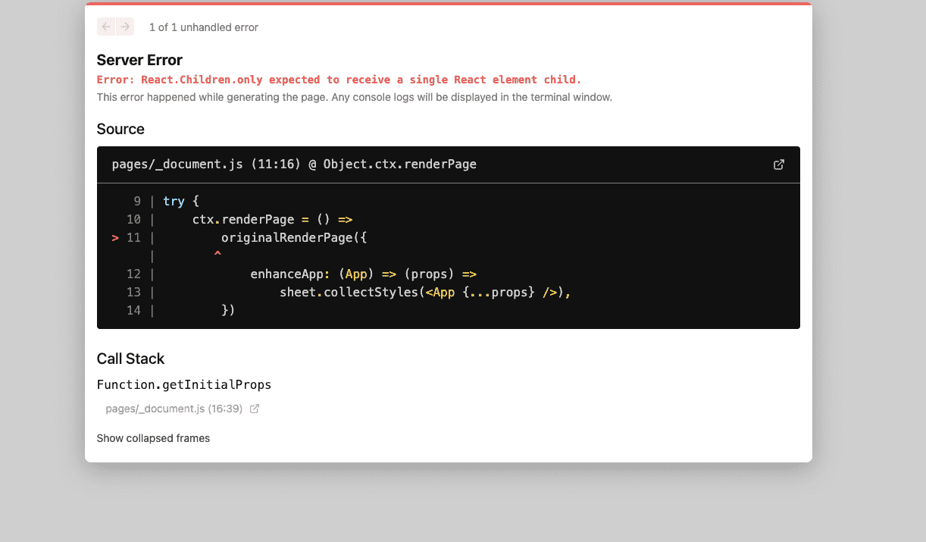Click the red error marker beside line 11

coord(115,237)
